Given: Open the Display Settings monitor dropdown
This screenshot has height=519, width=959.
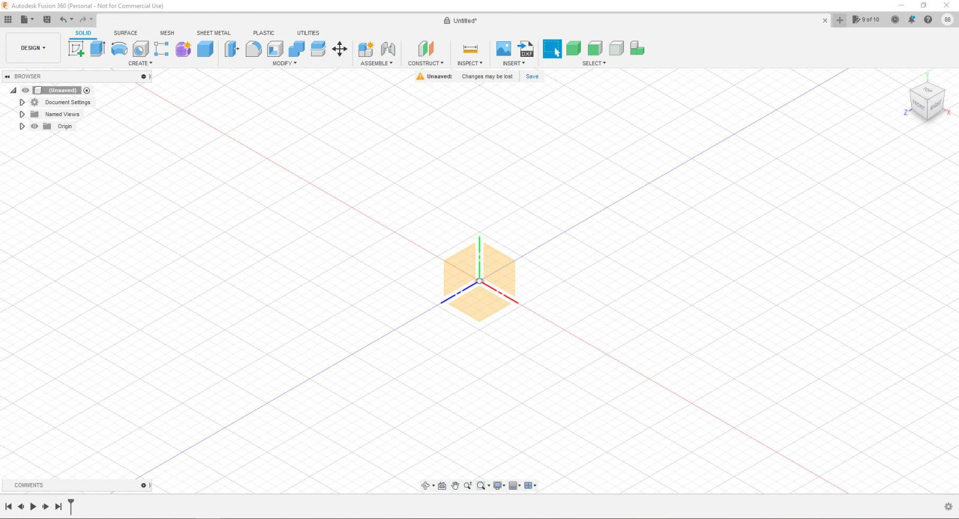Looking at the screenshot, I should click(499, 485).
